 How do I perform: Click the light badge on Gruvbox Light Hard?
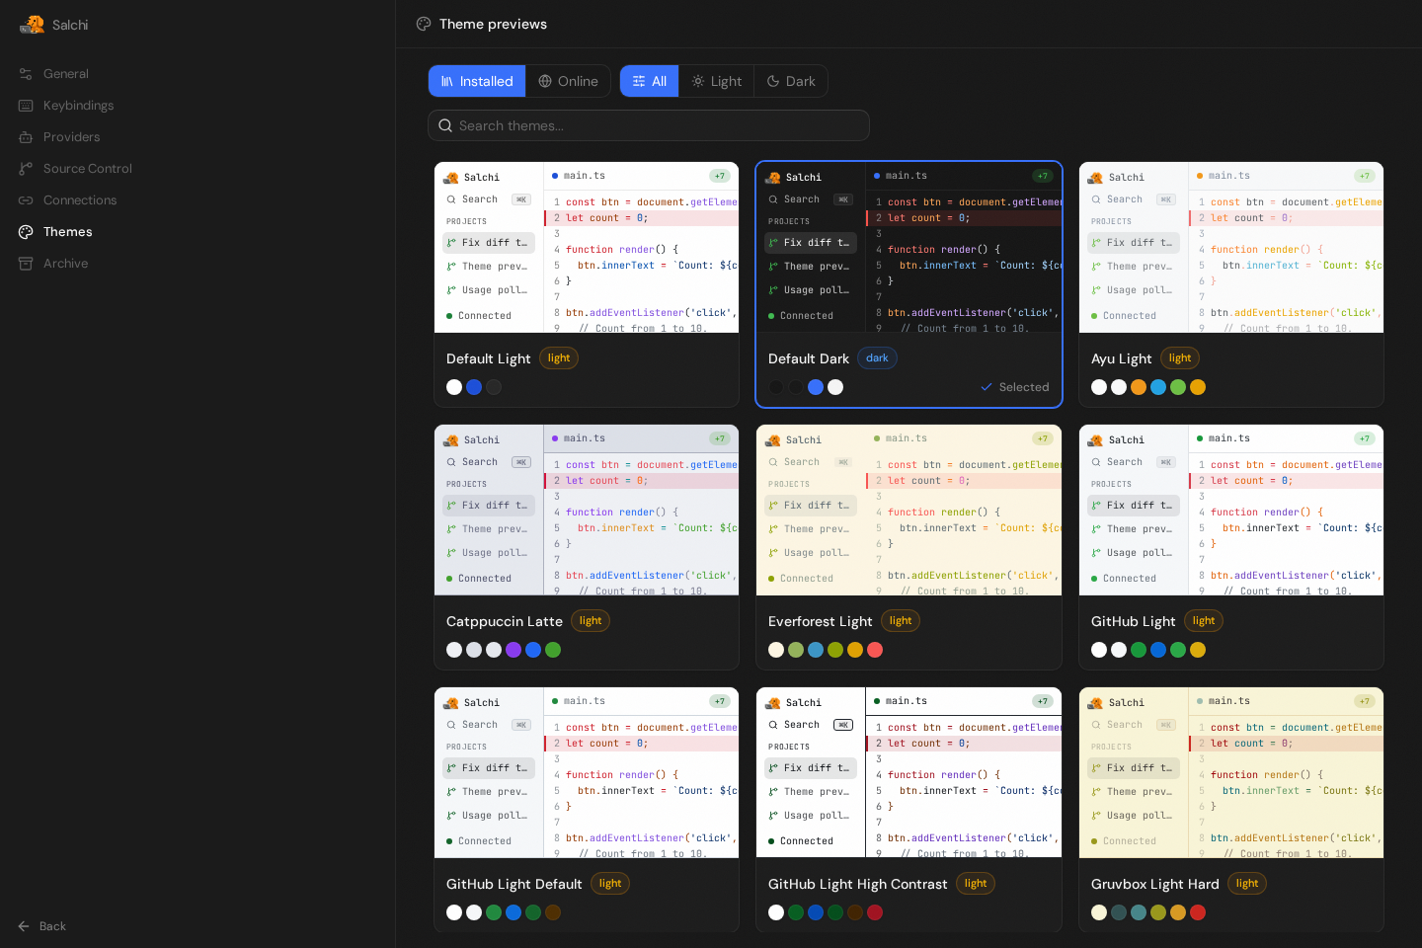pos(1247,884)
